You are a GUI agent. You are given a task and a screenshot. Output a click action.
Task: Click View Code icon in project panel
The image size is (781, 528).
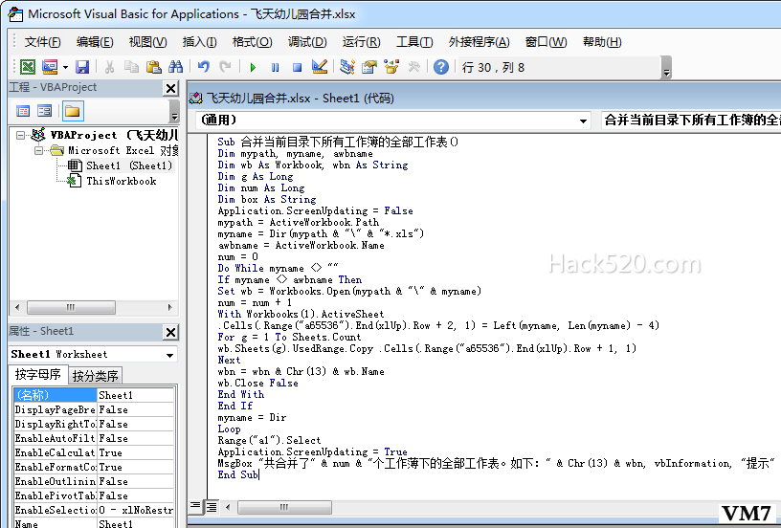coord(23,111)
